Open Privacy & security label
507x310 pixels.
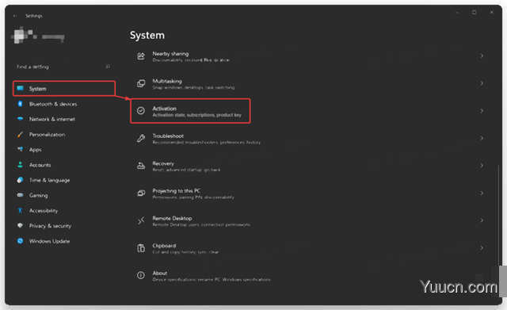pyautogui.click(x=50, y=226)
